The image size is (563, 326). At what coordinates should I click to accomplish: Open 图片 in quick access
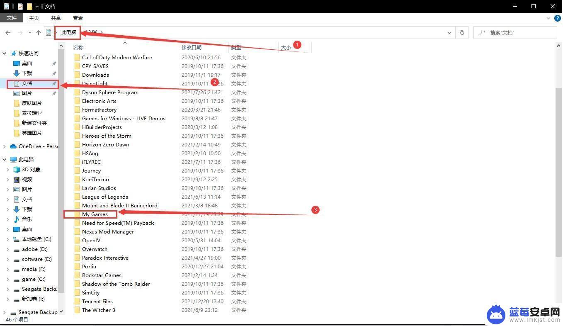click(x=27, y=93)
